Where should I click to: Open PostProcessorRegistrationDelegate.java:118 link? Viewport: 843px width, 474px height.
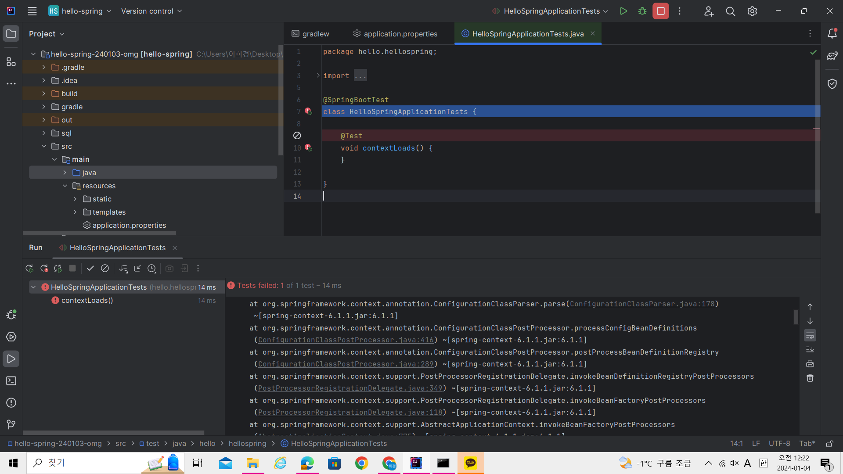[350, 412]
